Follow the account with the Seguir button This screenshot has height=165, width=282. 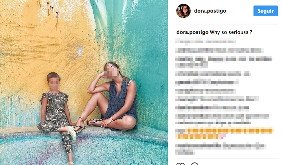pos(265,11)
